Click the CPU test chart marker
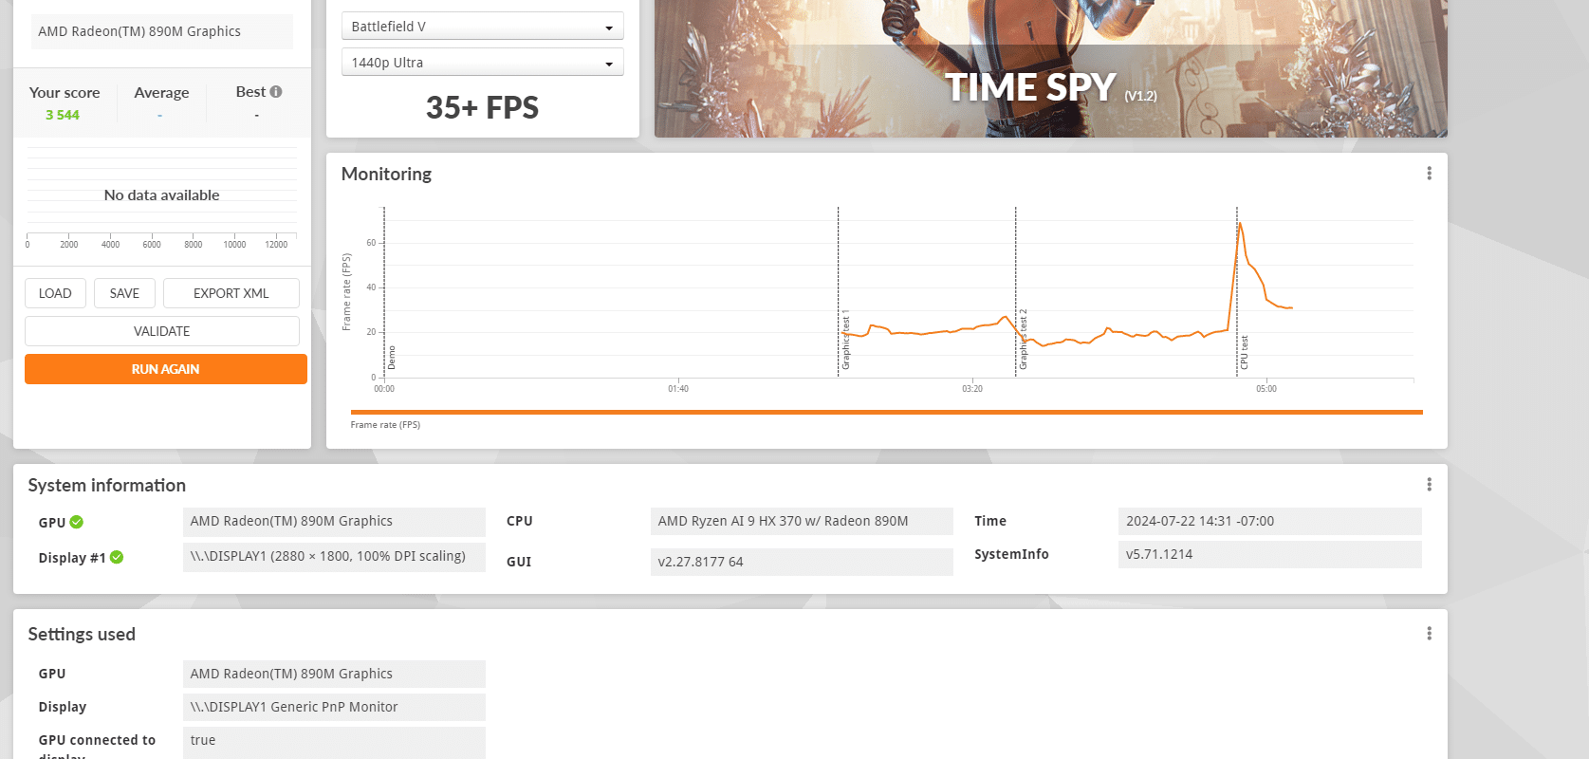The width and height of the screenshot is (1589, 759). coord(1245,352)
